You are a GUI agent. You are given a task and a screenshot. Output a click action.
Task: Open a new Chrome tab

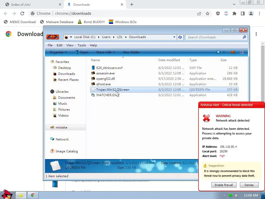tap(132, 5)
